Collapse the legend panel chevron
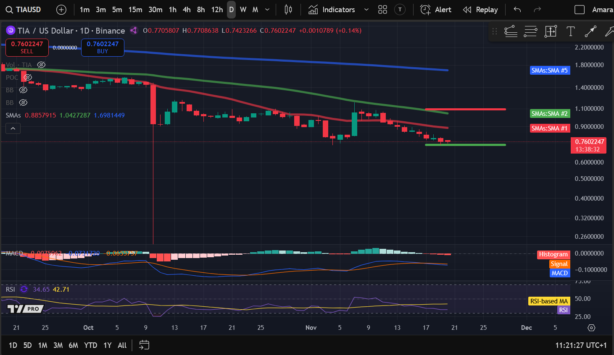Image resolution: width=614 pixels, height=355 pixels. click(x=13, y=128)
